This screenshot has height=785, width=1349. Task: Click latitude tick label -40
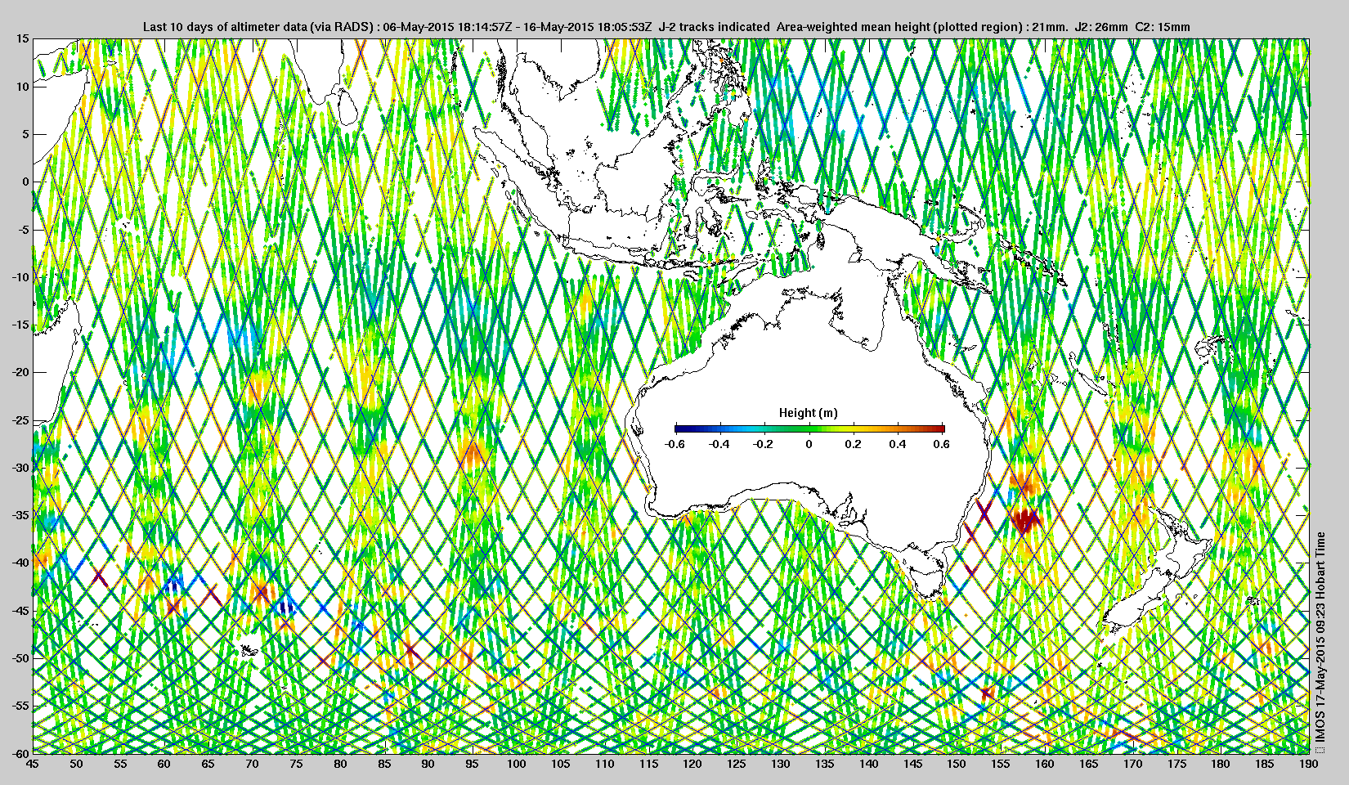click(x=21, y=563)
